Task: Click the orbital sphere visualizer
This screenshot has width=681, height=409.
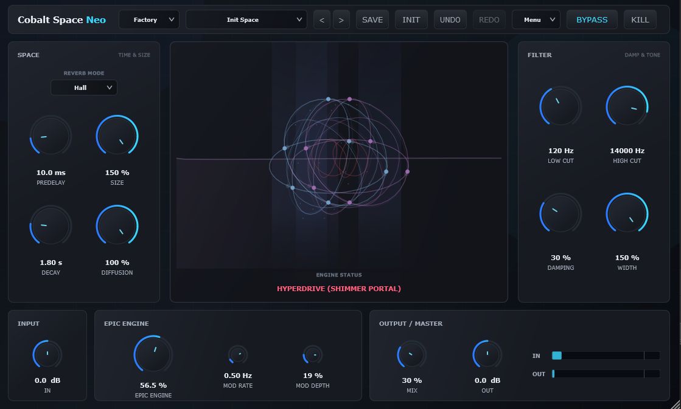Action: [x=339, y=156]
